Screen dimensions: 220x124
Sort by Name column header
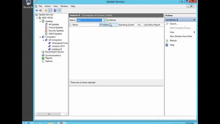coord(86,25)
